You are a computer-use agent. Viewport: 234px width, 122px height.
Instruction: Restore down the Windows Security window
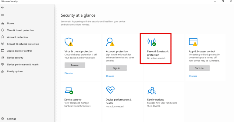tap(223, 1)
